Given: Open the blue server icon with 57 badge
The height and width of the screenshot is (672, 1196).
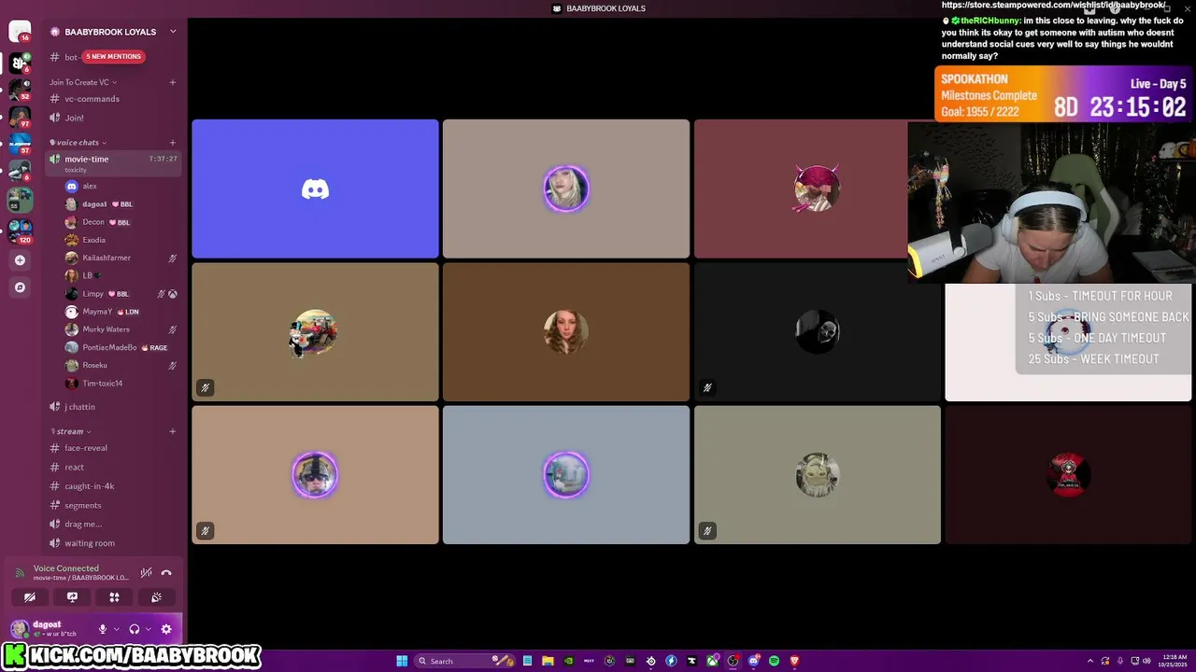Looking at the screenshot, I should 20,145.
